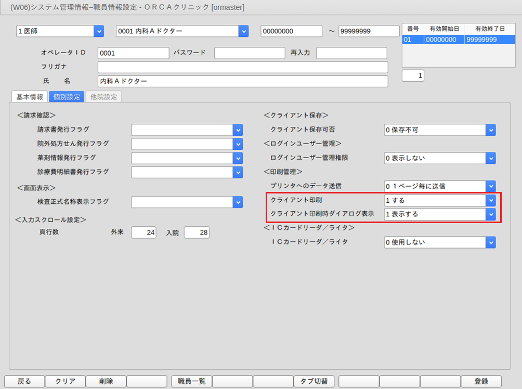Open the 薬剤情報発行フラグ dropdown arrow
The image size is (522, 389).
[238, 158]
